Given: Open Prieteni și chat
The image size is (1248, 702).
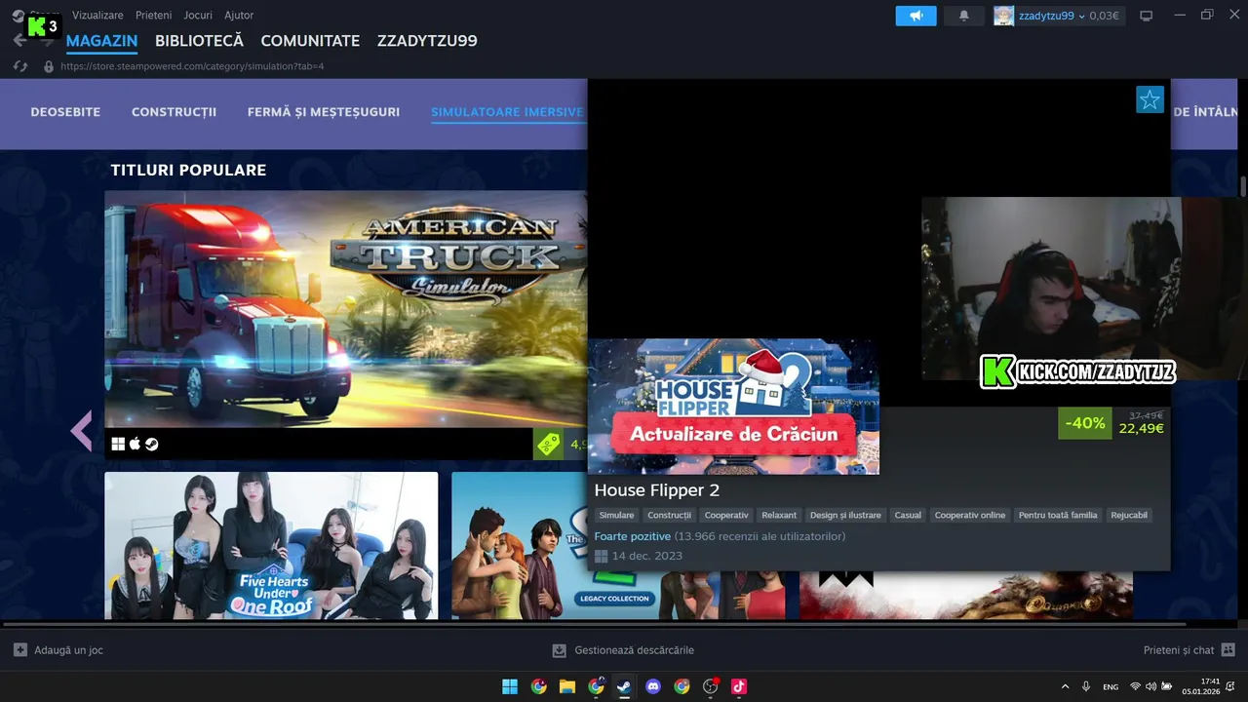Looking at the screenshot, I should (1179, 650).
